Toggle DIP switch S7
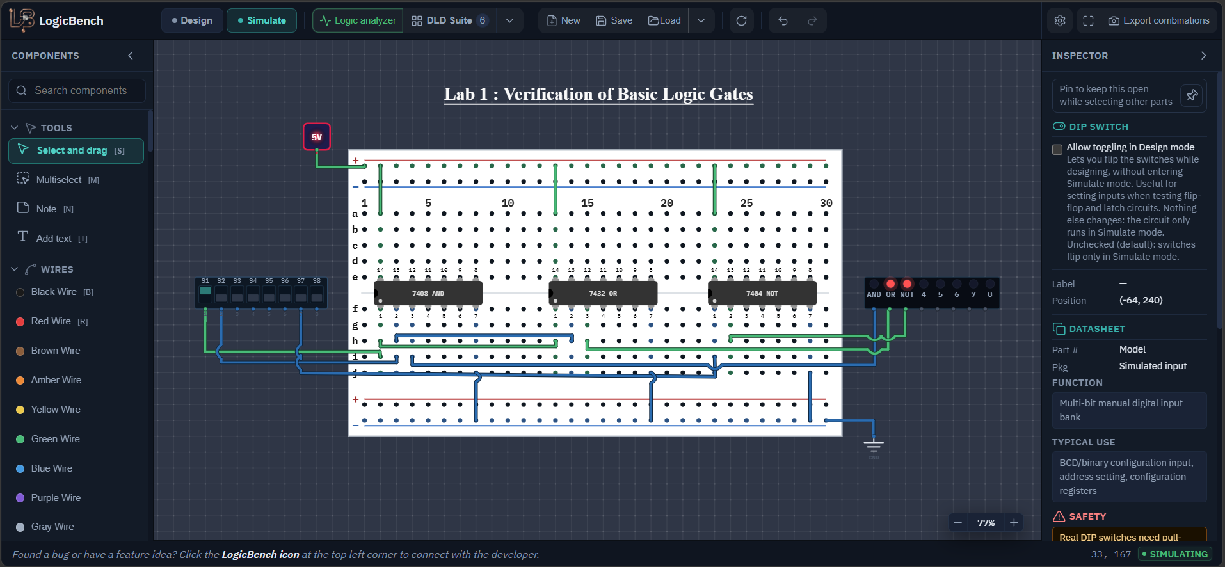Screen dimensions: 1225x567 pyautogui.click(x=301, y=294)
